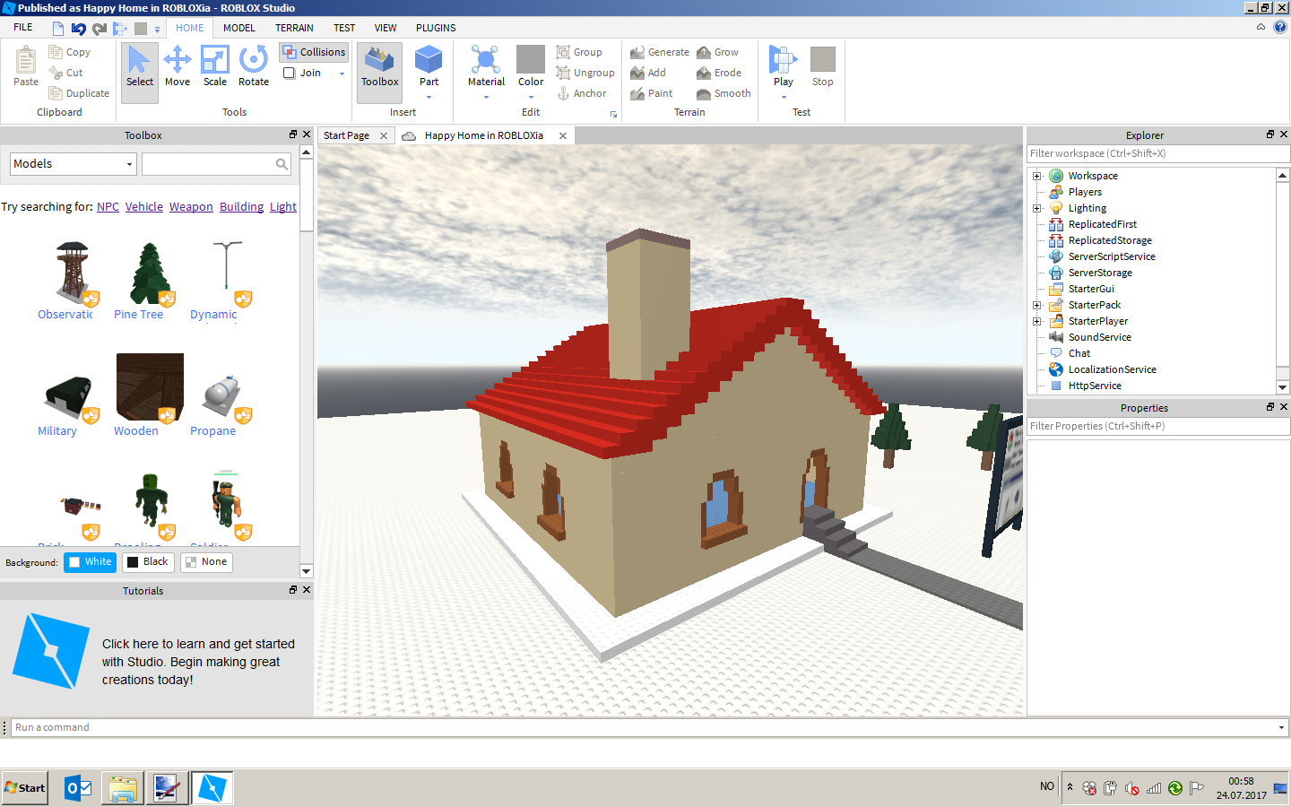Ungroup the selected model

585,73
